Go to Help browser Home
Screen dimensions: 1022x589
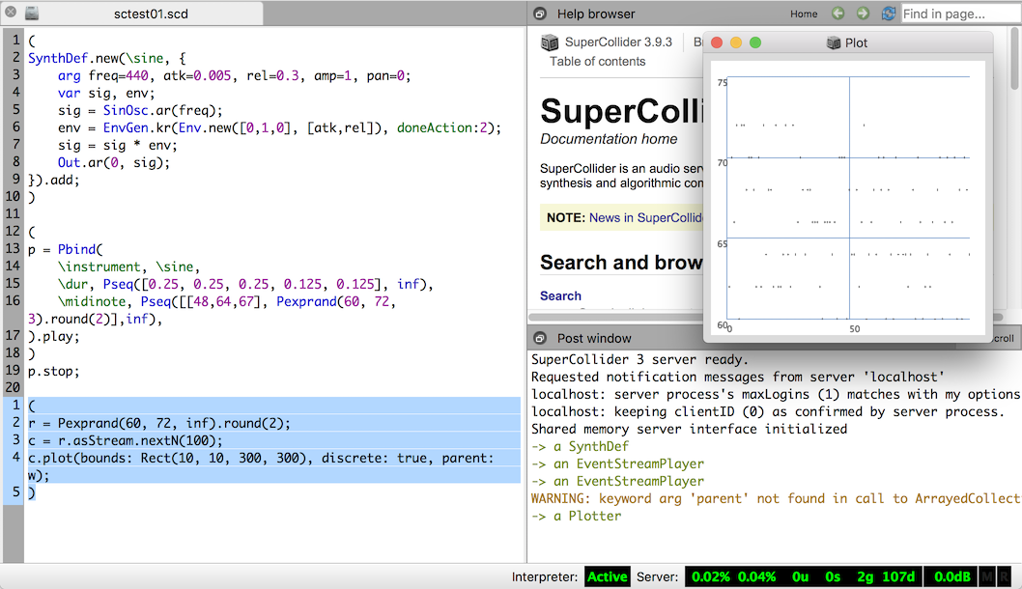803,14
